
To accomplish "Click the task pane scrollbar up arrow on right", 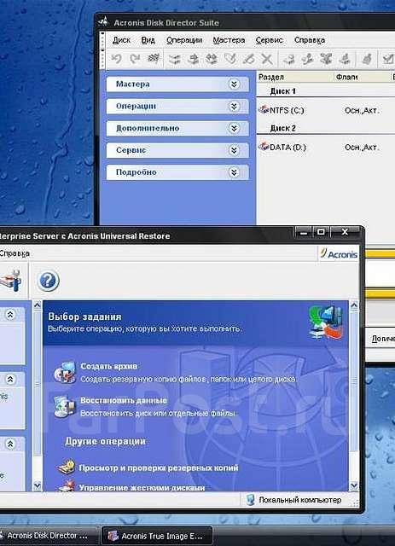I will [354, 305].
